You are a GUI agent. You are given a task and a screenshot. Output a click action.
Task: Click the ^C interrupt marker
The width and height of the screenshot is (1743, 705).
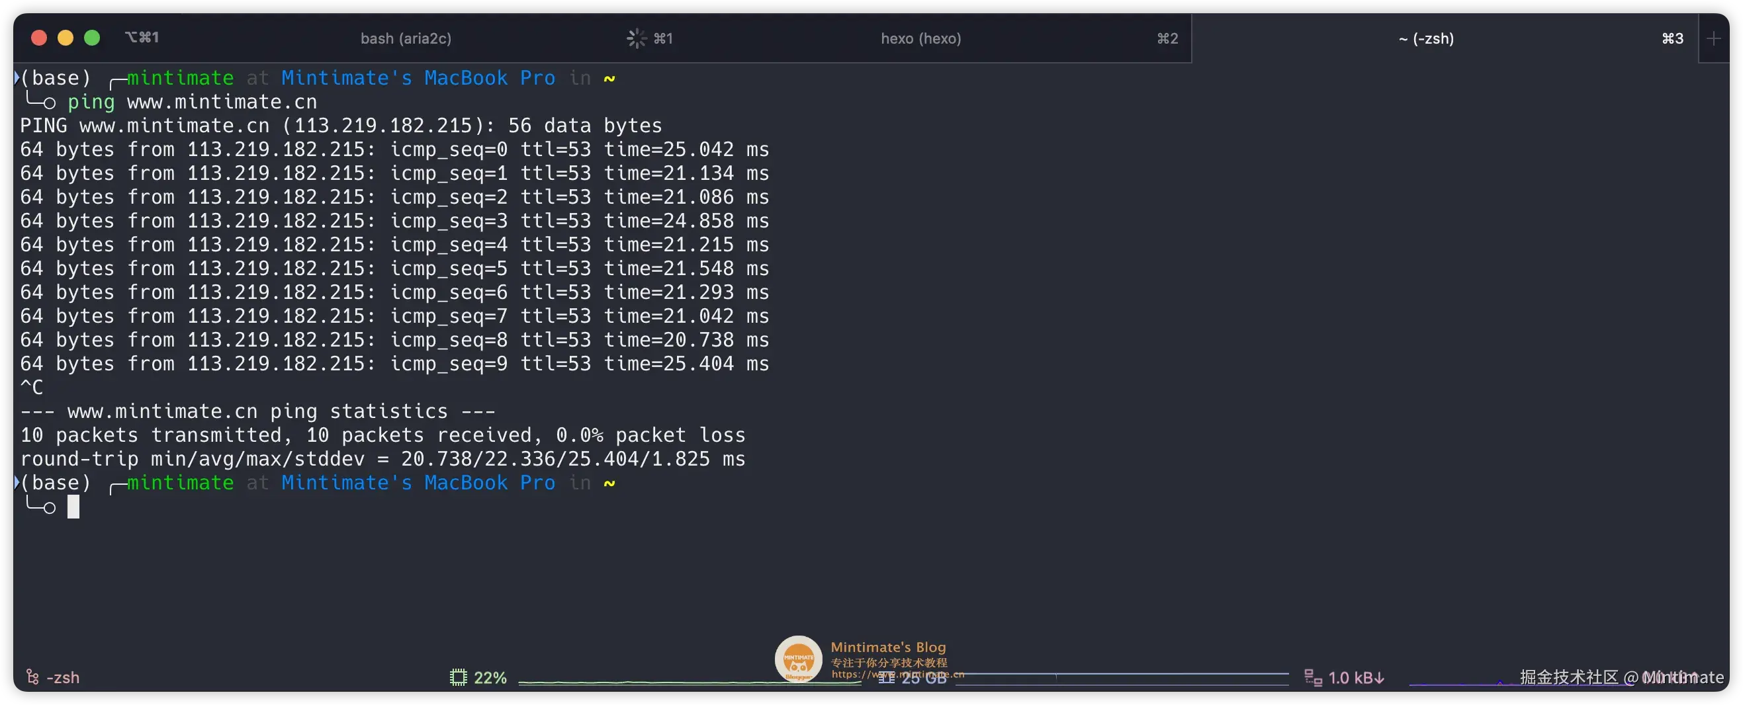32,388
